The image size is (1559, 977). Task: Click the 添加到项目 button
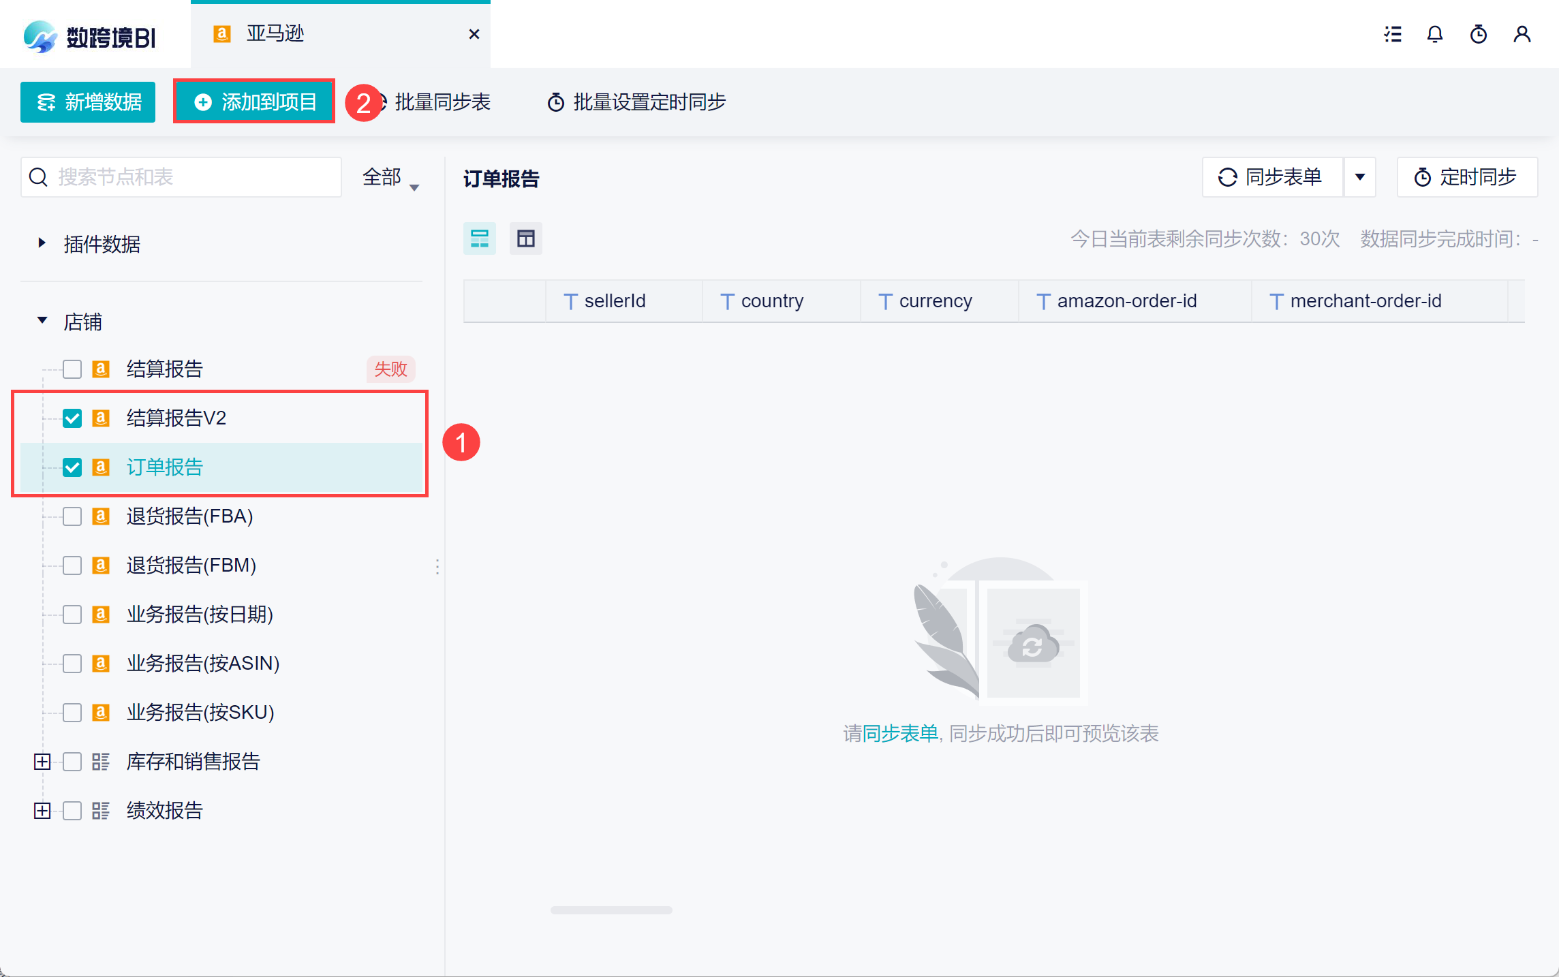pyautogui.click(x=255, y=102)
